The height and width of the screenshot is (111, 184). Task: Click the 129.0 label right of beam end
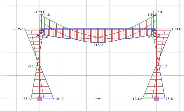[176, 29]
